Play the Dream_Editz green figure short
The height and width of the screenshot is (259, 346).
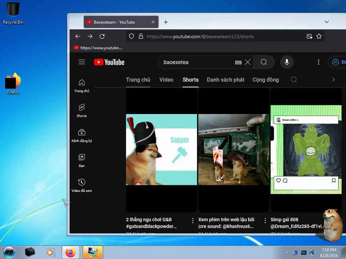[306, 149]
